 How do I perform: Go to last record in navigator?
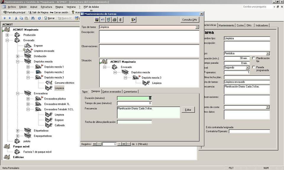124,144
